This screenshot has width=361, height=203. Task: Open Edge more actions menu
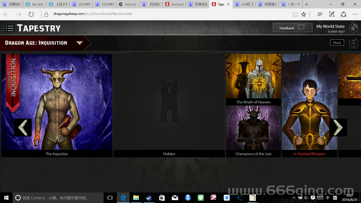[x=355, y=14]
